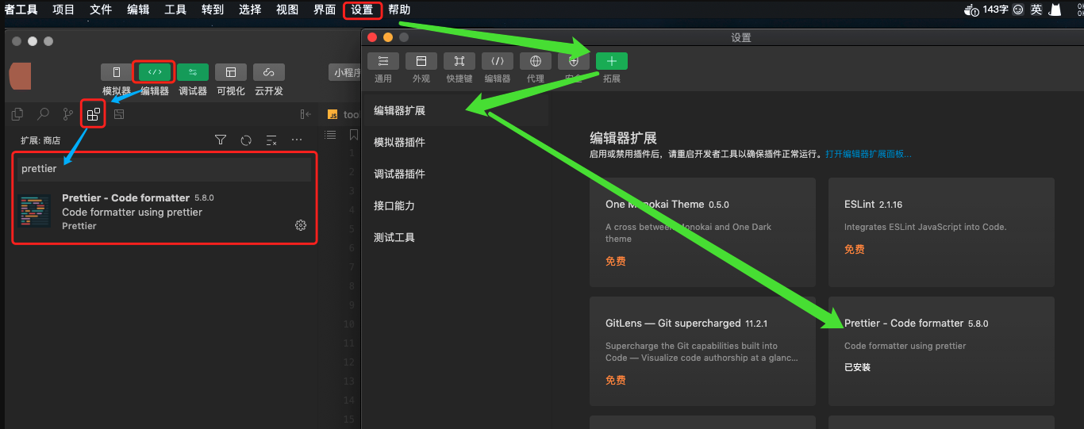
Task: Toggle the 编辑器 editor toolbar button
Action: 155,72
